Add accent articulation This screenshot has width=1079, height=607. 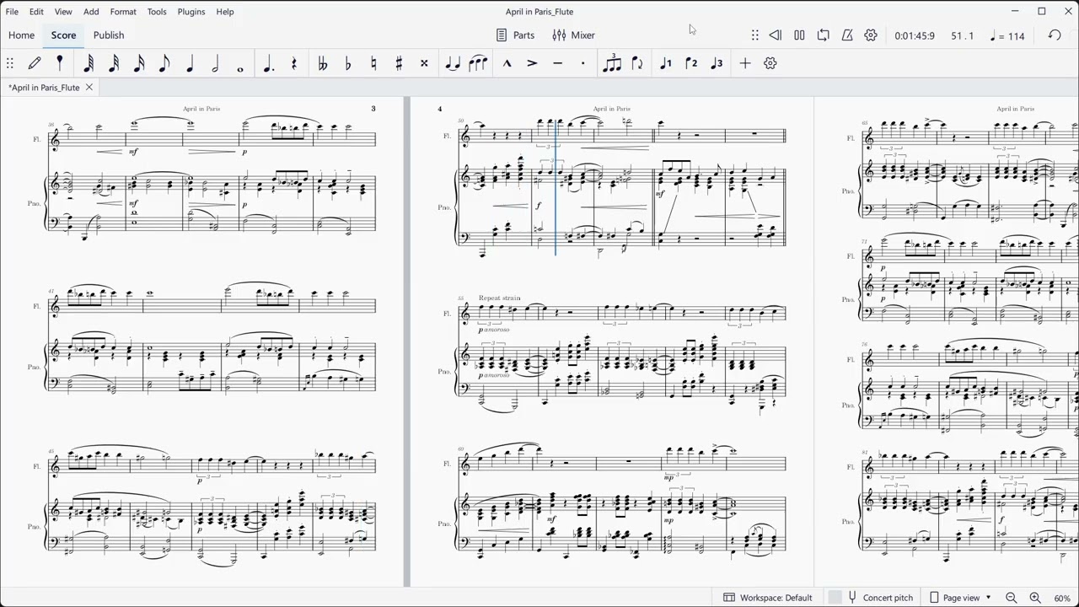pyautogui.click(x=532, y=63)
